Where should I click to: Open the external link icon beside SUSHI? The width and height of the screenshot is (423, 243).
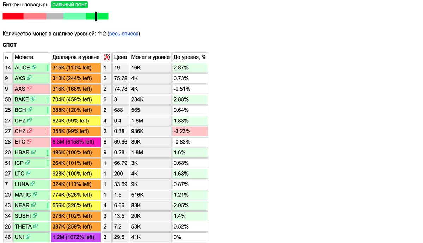click(x=35, y=215)
